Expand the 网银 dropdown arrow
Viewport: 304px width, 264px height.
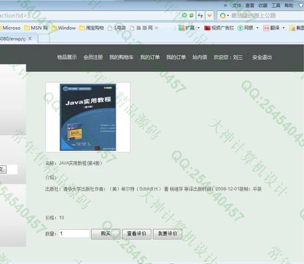click(x=258, y=28)
